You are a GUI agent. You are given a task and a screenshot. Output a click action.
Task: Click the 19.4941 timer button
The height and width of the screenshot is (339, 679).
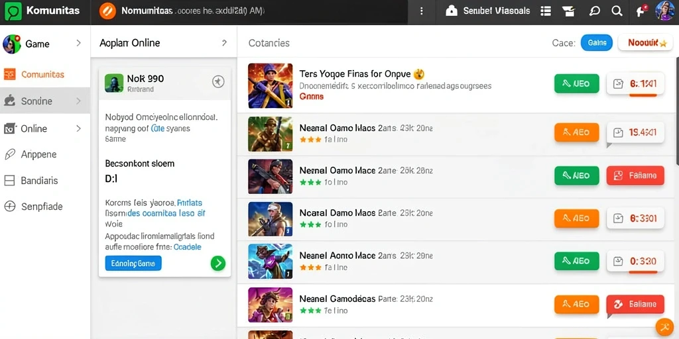point(635,132)
